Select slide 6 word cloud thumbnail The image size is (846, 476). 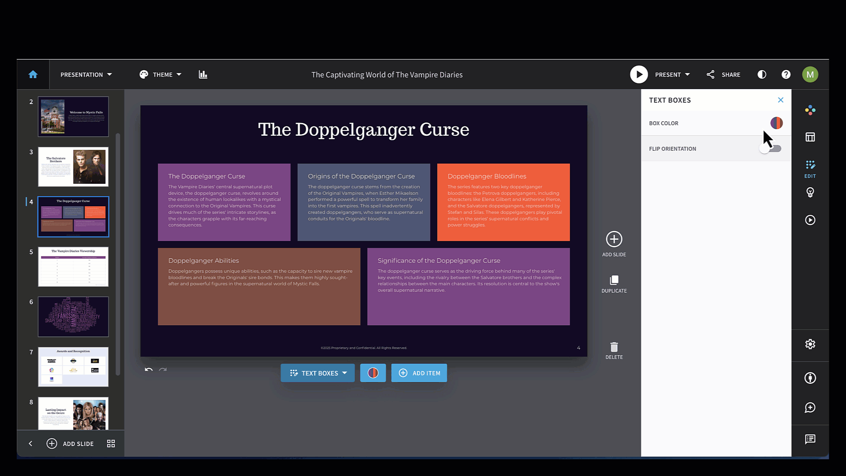click(x=73, y=316)
